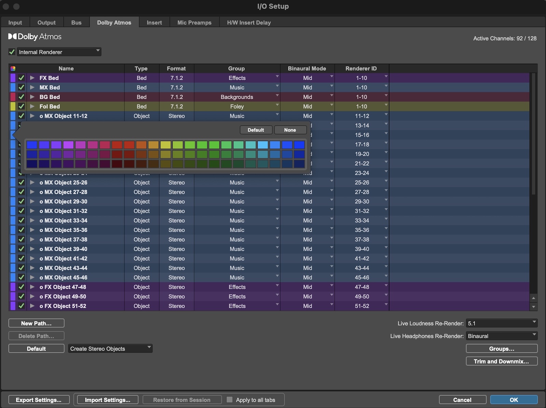Switch to the Bus tab
The height and width of the screenshot is (408, 546).
pyautogui.click(x=76, y=22)
